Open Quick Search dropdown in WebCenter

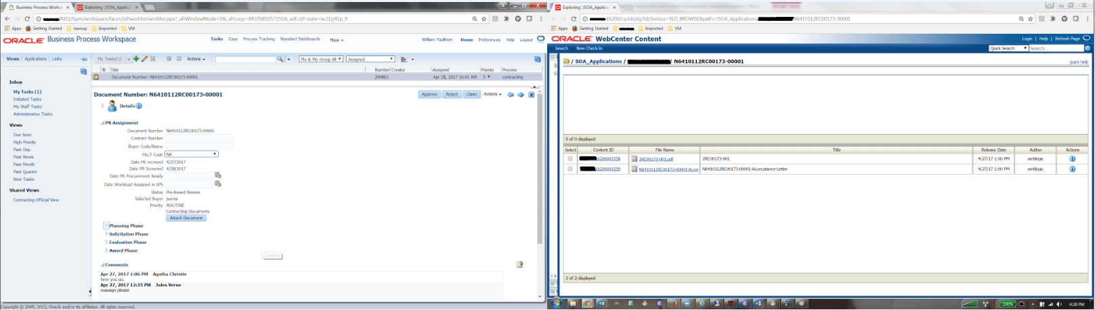coord(1008,48)
